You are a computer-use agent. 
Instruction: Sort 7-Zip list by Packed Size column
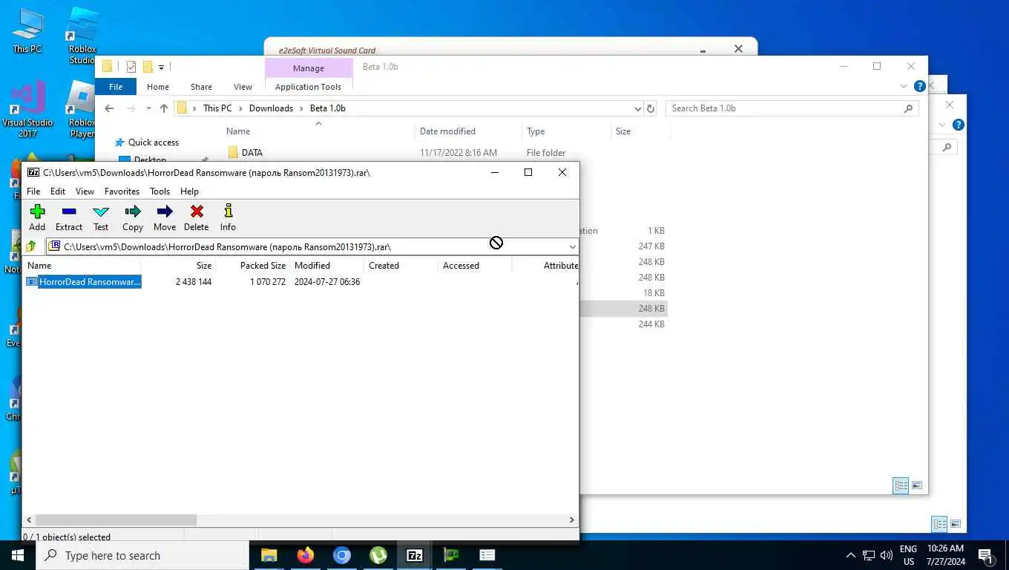click(x=252, y=266)
